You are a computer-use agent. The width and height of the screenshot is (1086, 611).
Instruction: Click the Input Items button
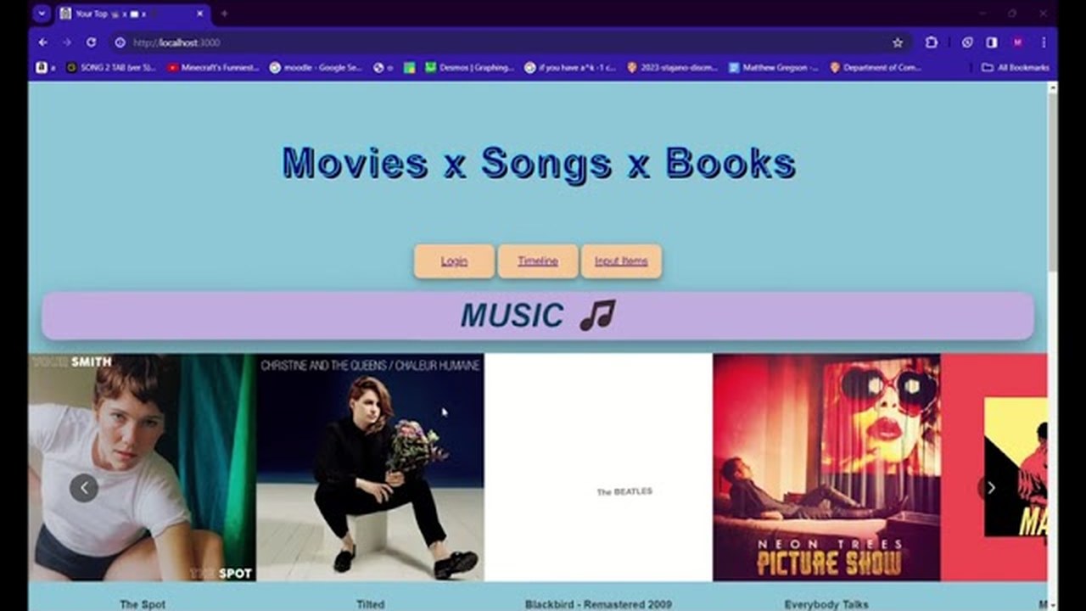click(621, 261)
